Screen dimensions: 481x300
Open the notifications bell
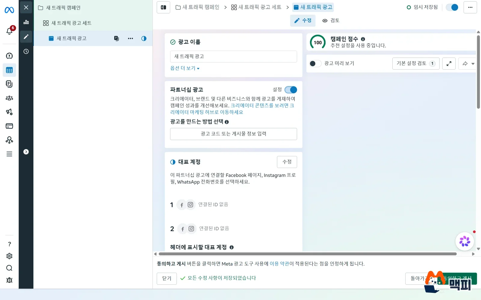click(x=9, y=31)
